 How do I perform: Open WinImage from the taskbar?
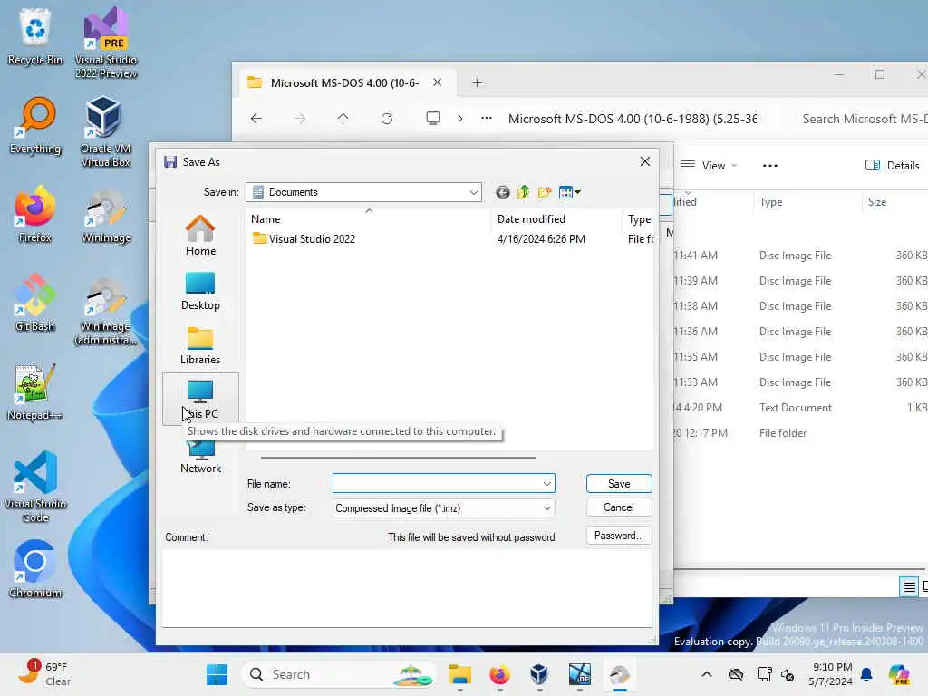620,674
